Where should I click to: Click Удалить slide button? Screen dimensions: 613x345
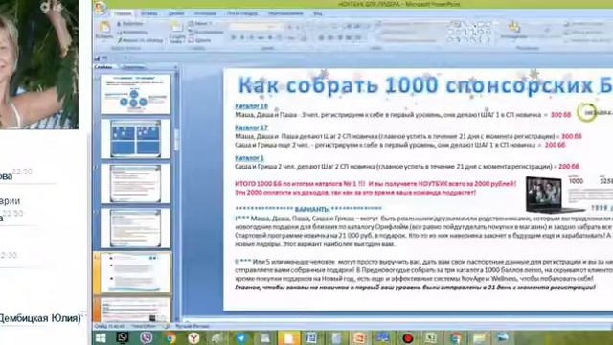click(x=200, y=40)
